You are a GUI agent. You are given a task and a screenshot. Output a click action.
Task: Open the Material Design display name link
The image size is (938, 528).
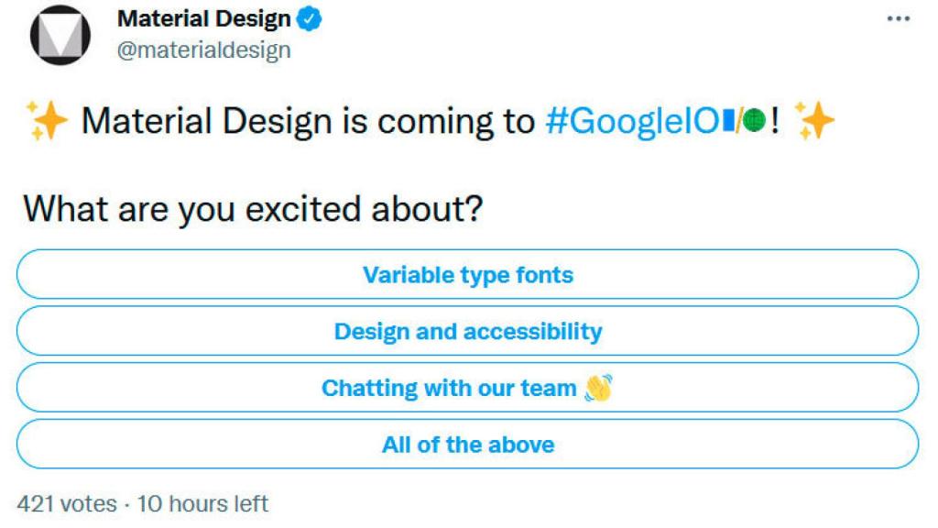[204, 19]
